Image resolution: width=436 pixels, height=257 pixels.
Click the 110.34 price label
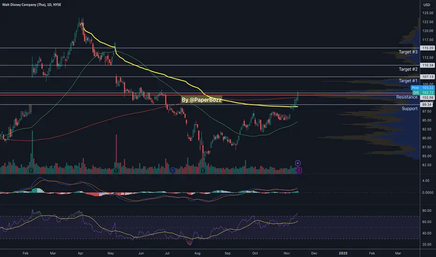[428, 65]
